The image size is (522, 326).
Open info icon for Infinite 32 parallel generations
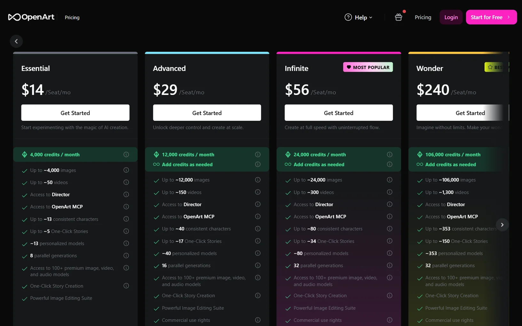point(390,265)
